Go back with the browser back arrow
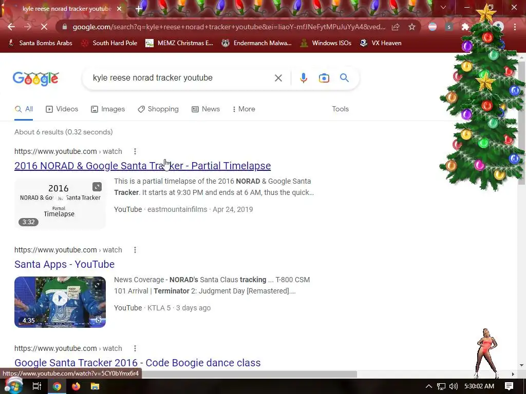This screenshot has height=394, width=526. 11,27
